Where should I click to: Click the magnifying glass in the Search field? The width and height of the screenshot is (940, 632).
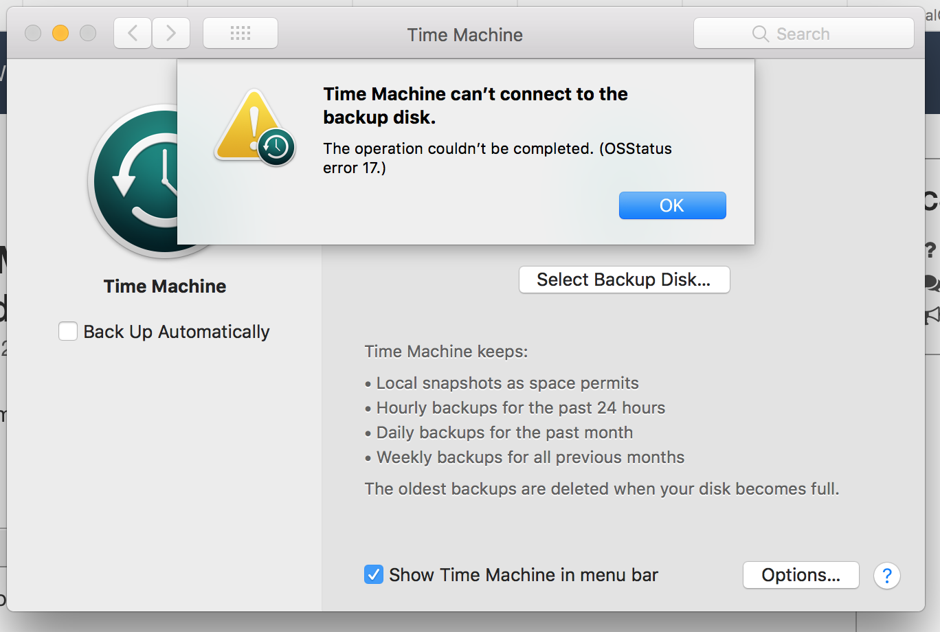click(x=759, y=33)
